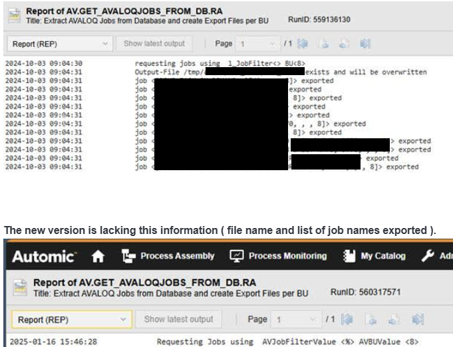Click report icon in RunID 560317571 header
Image resolution: width=453 pixels, height=347 pixels.
(x=20, y=288)
